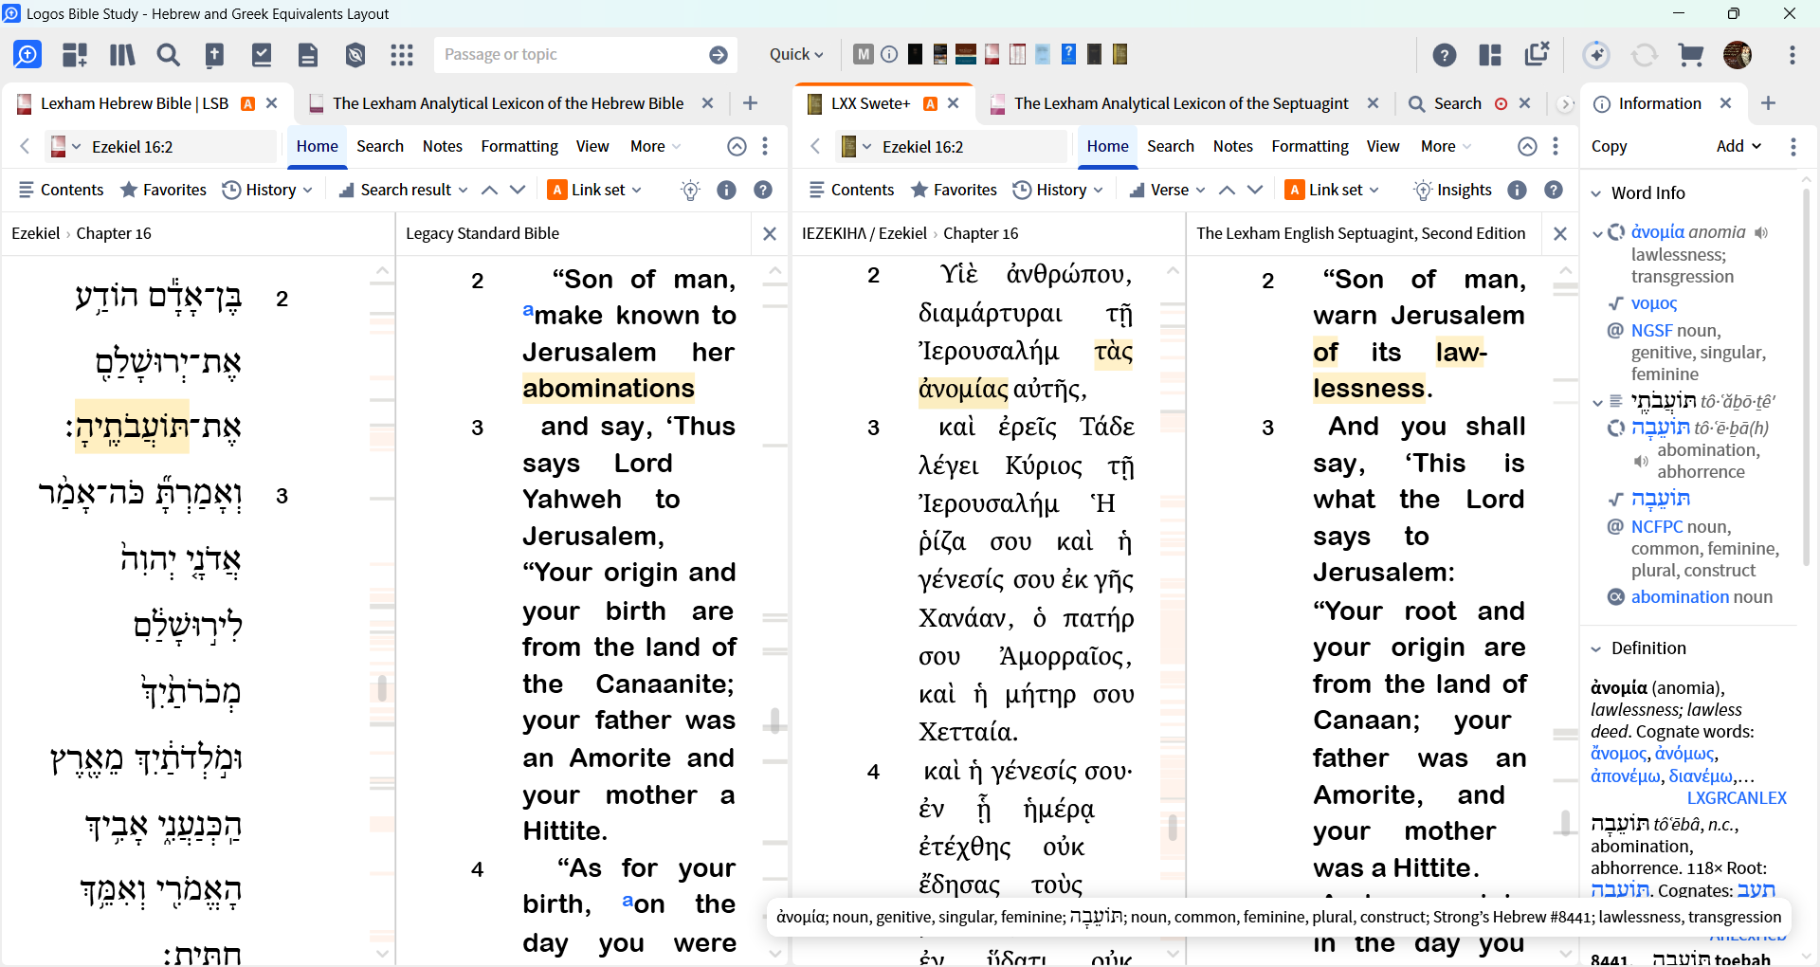
Task: Open the nine-dot applications grid
Action: (x=402, y=55)
